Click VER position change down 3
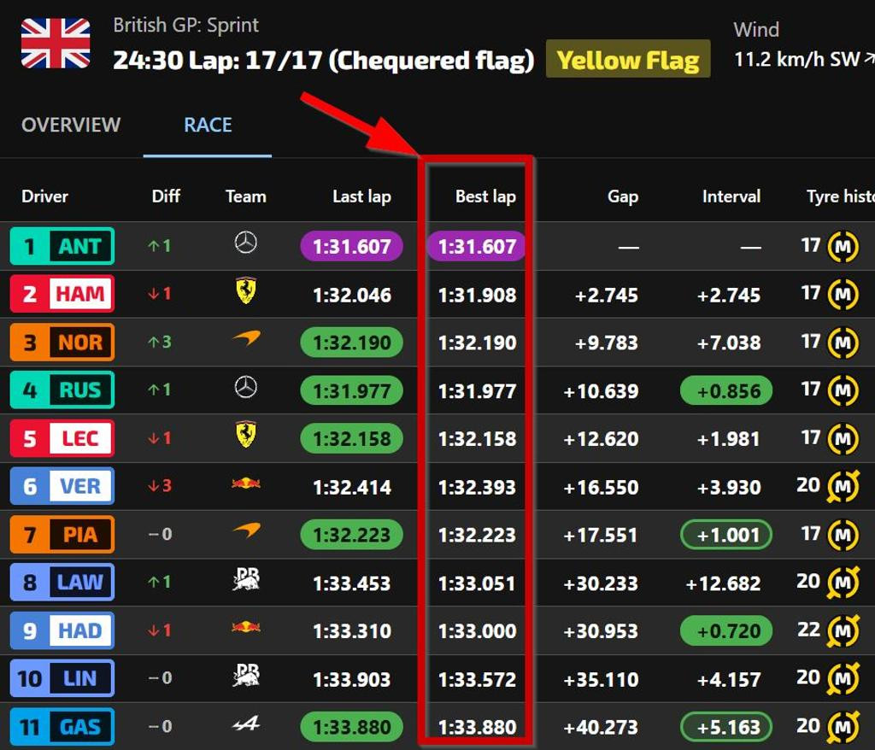 coord(160,485)
